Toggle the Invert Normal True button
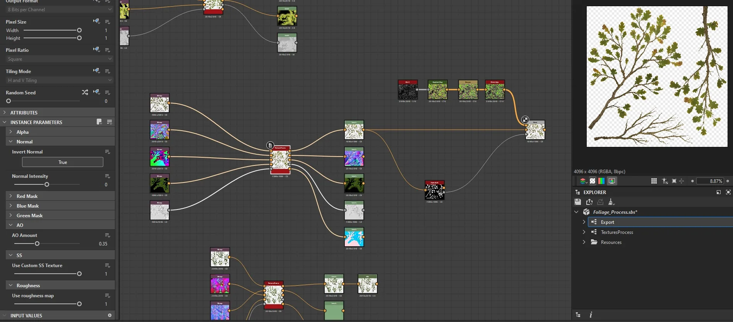 (63, 162)
